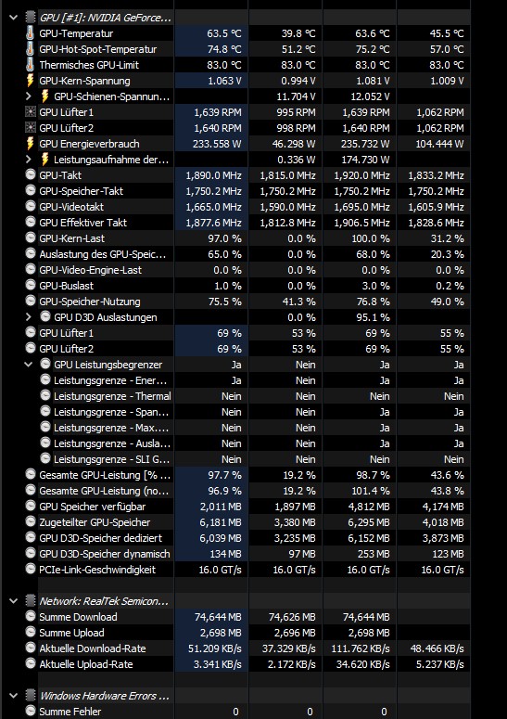Select the GPU-Hot-Spot-Temperatur row label
This screenshot has width=507, height=719.
click(x=98, y=49)
